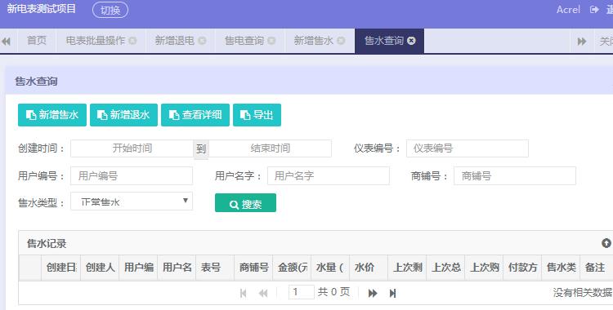This screenshot has width=613, height=310.
Task: Click the 表号 column header
Action: tap(215, 268)
